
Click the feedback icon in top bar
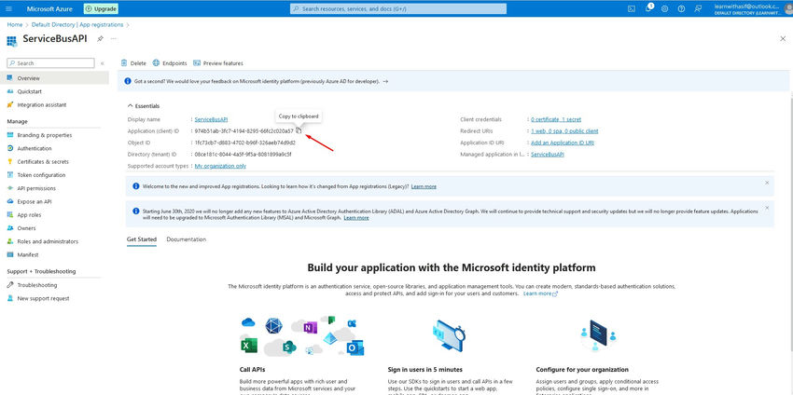pos(697,8)
